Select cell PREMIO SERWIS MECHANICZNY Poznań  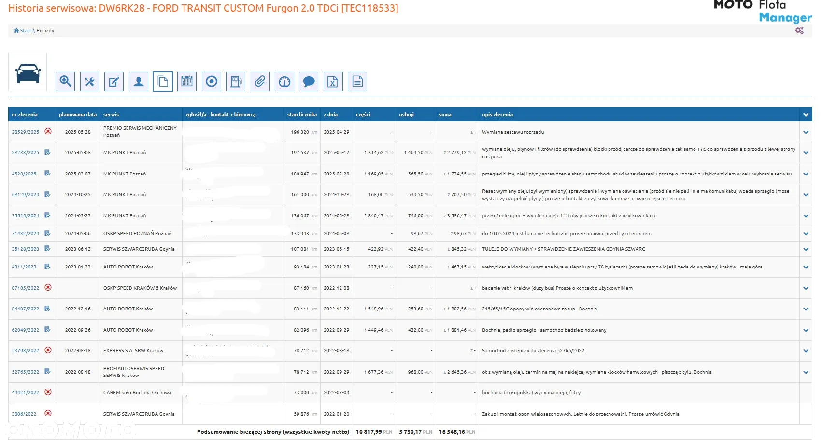point(140,132)
